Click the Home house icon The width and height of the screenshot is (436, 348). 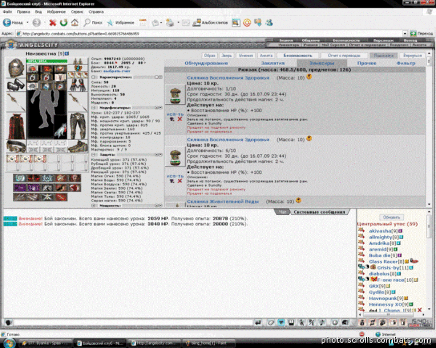[x=74, y=22]
